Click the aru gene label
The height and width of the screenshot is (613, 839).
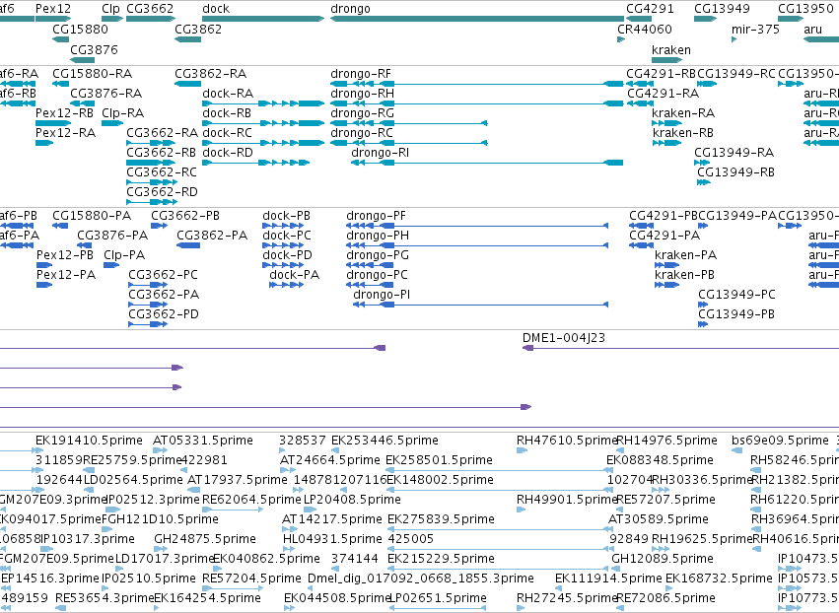coord(812,29)
